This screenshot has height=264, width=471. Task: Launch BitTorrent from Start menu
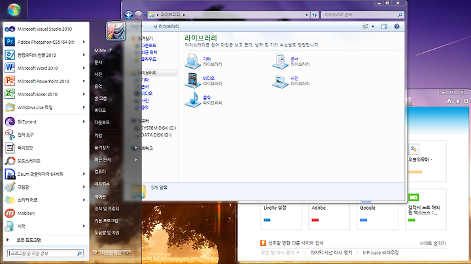[45, 122]
